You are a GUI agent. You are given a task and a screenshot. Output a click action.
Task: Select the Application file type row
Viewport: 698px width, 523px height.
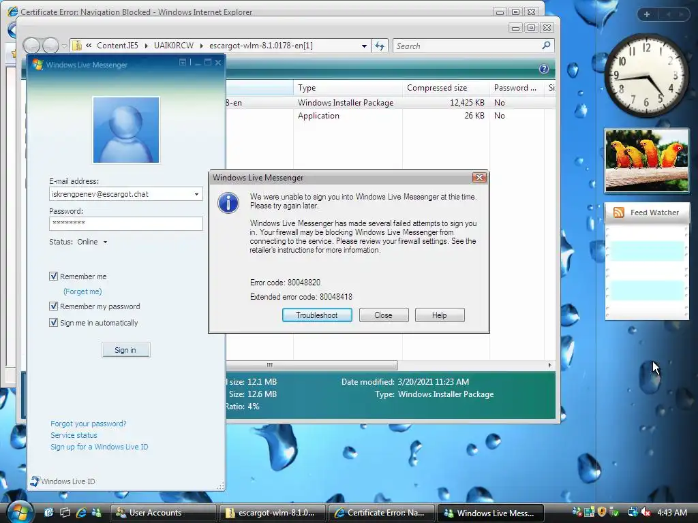click(391, 116)
